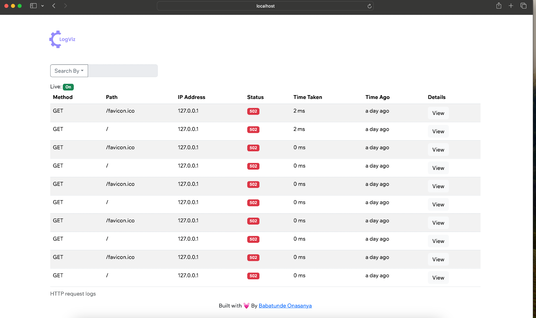Open a new browser tab
The width and height of the screenshot is (536, 318).
511,6
